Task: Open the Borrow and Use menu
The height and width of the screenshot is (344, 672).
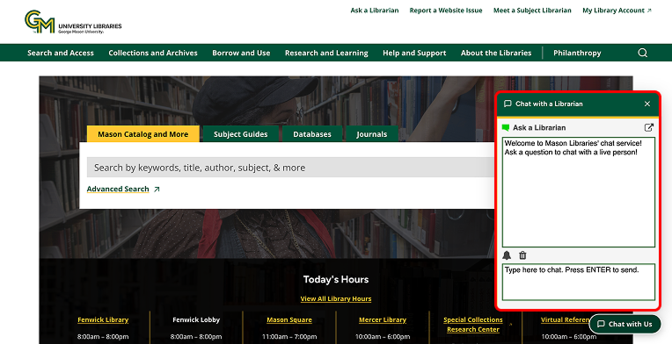Action: [x=241, y=53]
